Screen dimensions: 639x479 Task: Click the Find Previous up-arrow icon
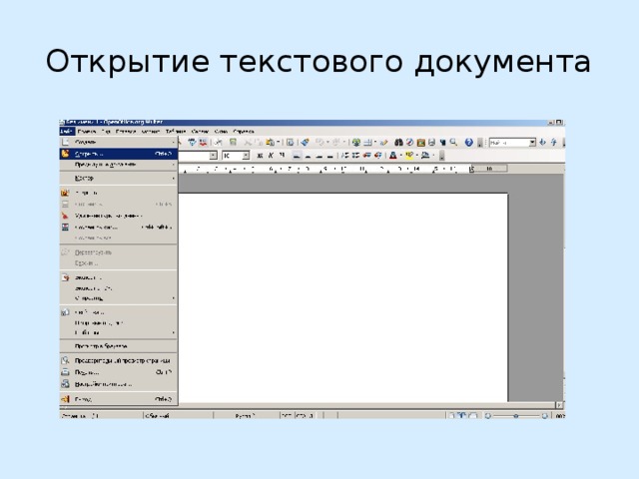[553, 142]
